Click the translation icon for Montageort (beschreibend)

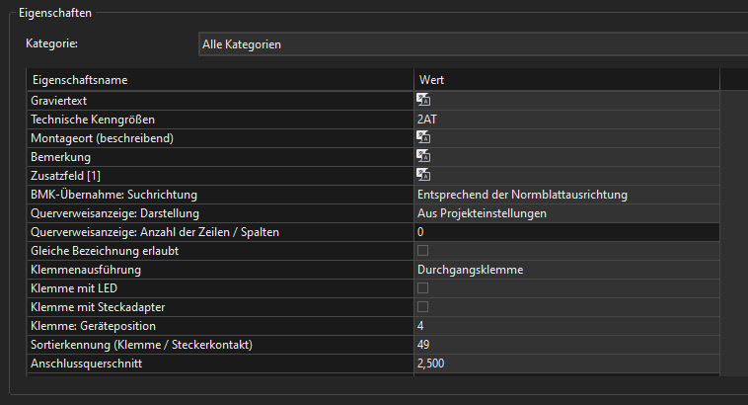[x=423, y=137]
